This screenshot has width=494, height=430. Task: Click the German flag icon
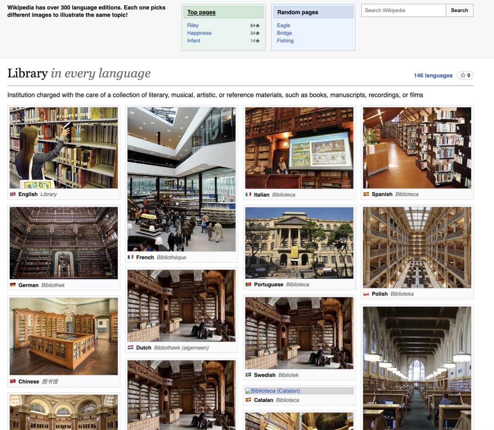click(13, 285)
